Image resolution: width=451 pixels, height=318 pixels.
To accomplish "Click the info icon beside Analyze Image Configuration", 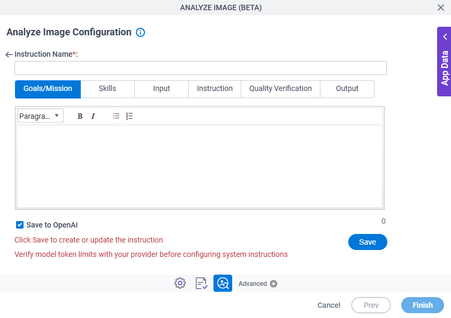I will 140,32.
